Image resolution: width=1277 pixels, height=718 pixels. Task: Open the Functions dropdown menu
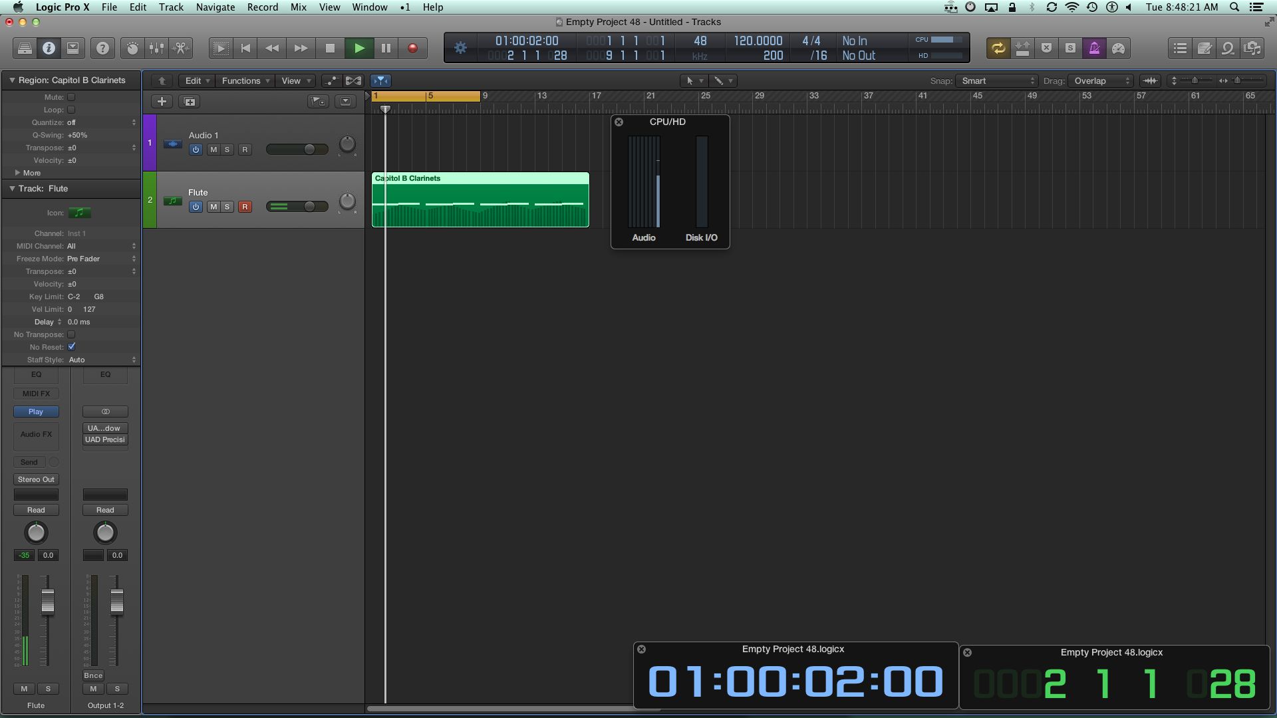coord(245,80)
